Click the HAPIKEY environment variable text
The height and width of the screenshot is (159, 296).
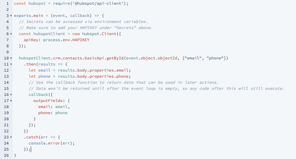81,40
